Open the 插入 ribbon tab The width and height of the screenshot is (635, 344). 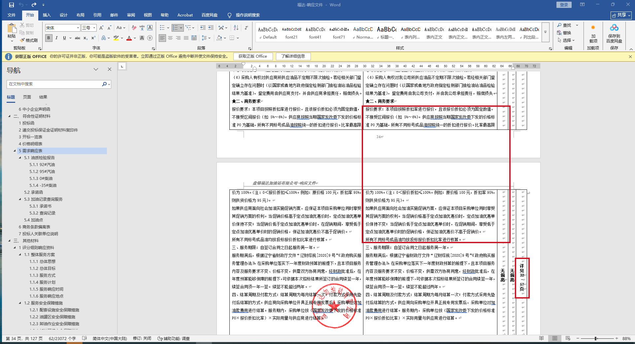[x=47, y=15]
